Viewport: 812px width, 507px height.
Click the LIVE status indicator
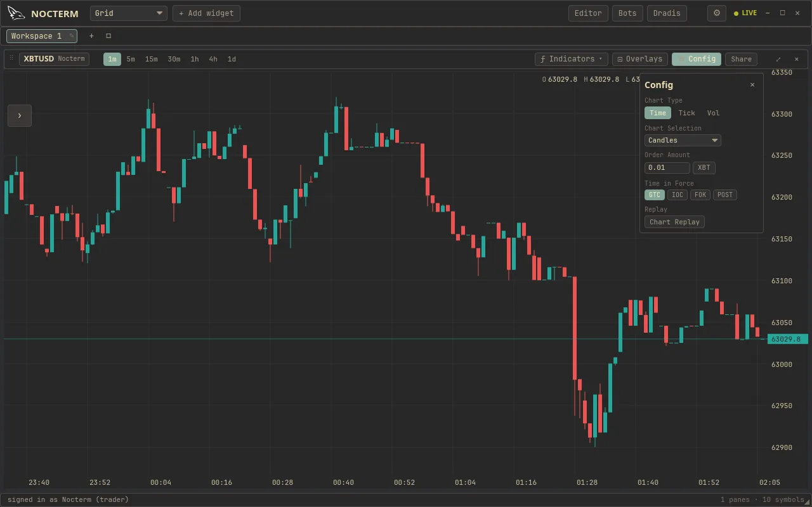point(745,13)
